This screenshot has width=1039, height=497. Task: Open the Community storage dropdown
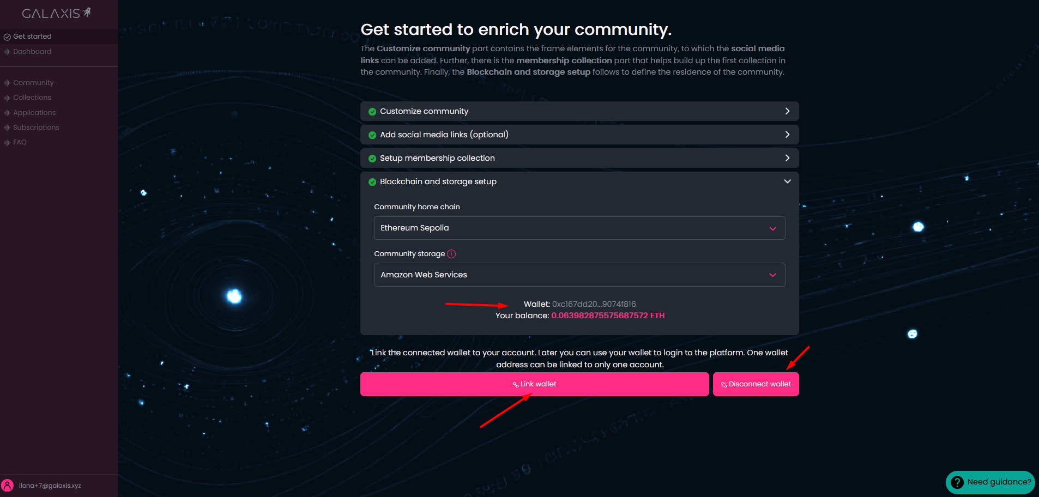[579, 275]
